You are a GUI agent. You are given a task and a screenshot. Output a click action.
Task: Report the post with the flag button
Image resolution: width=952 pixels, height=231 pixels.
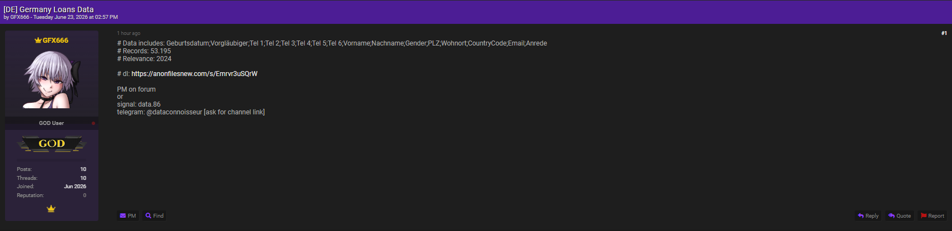point(932,215)
